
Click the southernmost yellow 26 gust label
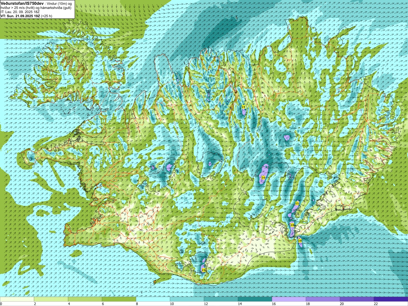[204, 270]
